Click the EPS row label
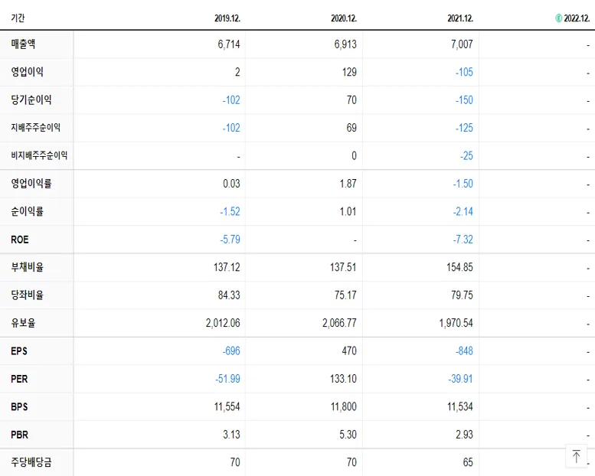 (19, 350)
